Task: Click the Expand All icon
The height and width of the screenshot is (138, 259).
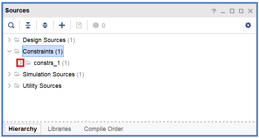Action: point(45,25)
